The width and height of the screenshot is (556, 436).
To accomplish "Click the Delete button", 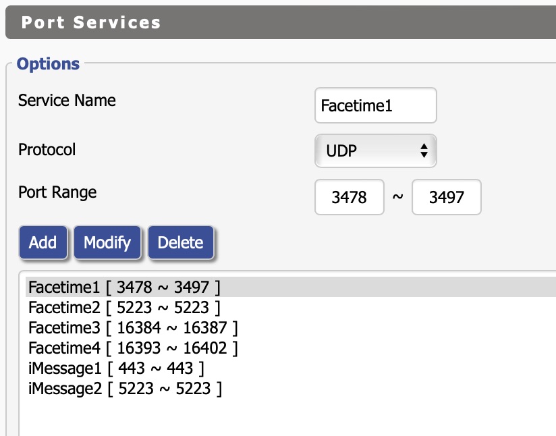I will click(181, 243).
